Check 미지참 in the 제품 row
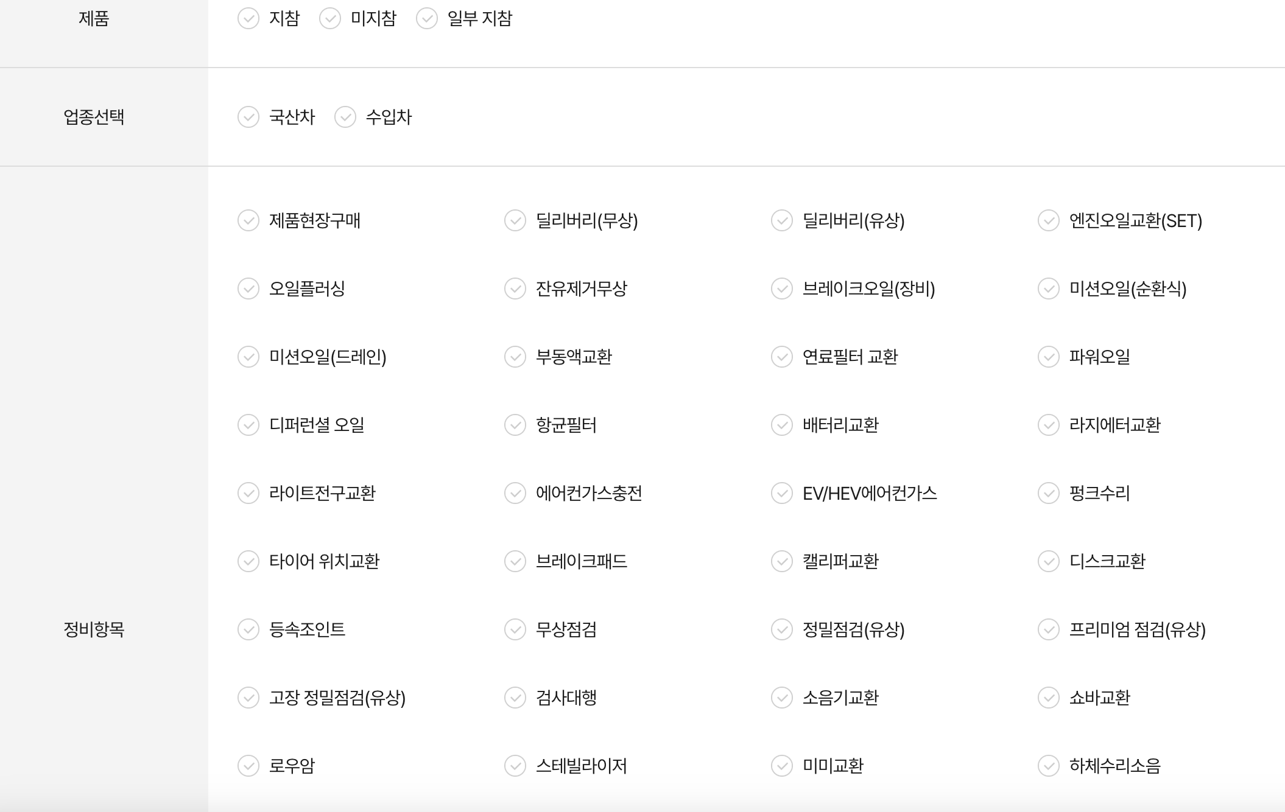Image resolution: width=1285 pixels, height=812 pixels. pos(329,19)
